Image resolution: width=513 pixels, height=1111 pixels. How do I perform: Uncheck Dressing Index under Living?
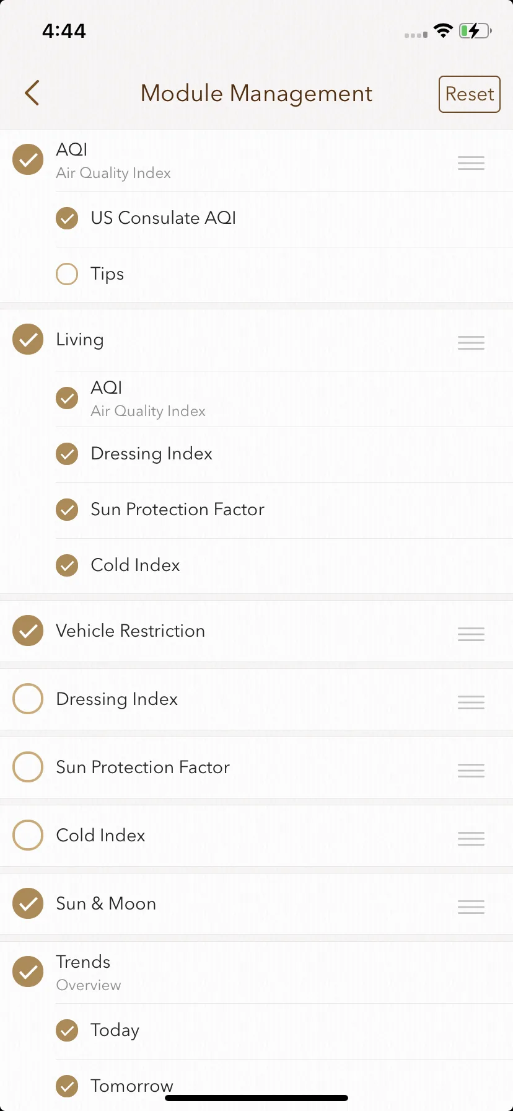67,454
